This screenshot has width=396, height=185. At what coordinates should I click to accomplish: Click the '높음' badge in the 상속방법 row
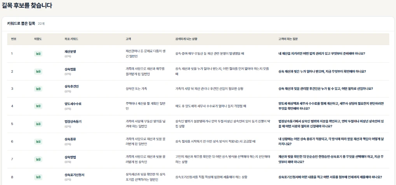[38, 159]
